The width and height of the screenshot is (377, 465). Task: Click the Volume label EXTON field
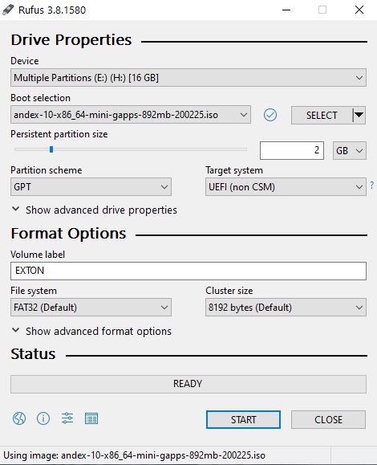tap(188, 271)
